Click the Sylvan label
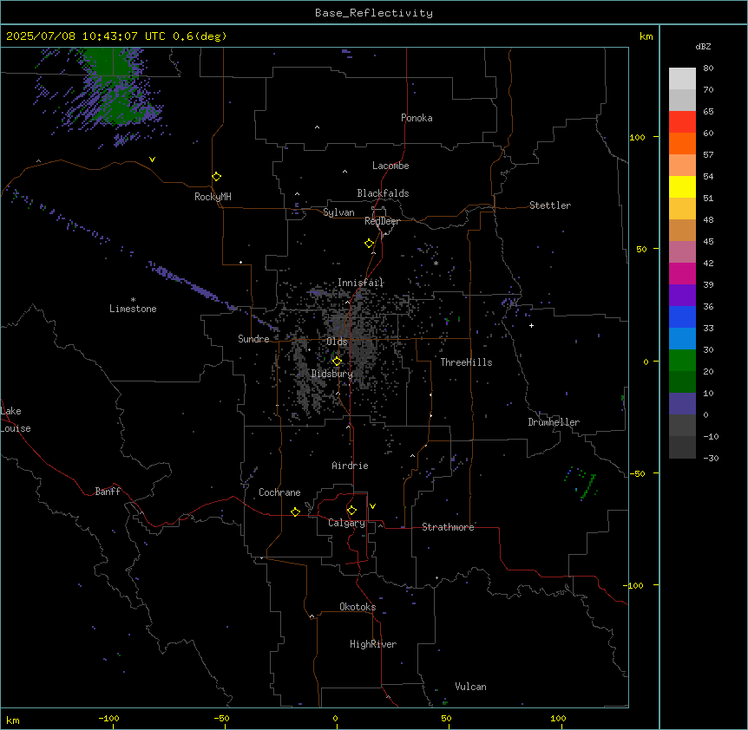The height and width of the screenshot is (730, 748). click(338, 212)
